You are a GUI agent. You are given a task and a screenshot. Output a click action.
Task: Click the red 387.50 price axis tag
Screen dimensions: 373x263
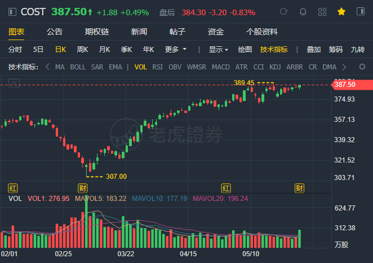click(x=352, y=85)
